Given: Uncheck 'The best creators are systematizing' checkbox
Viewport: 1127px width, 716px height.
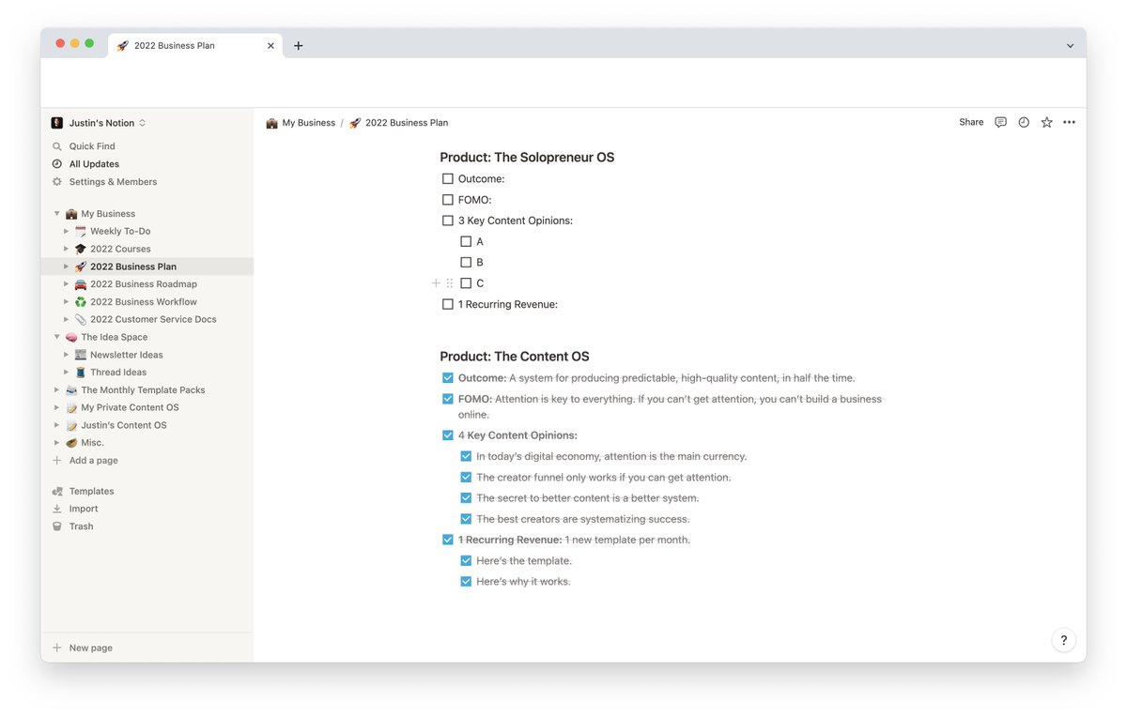Looking at the screenshot, I should point(466,519).
